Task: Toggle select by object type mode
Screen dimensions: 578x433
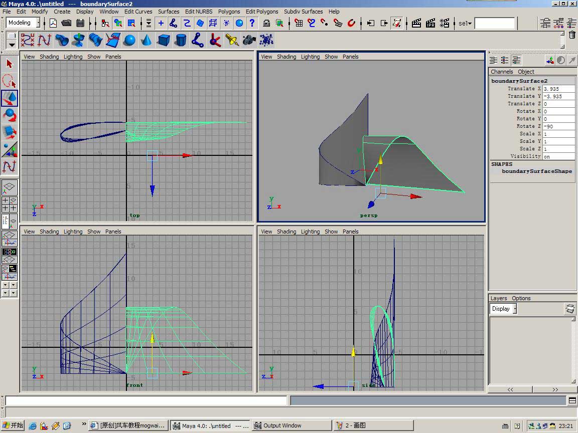Action: pyautogui.click(x=118, y=23)
